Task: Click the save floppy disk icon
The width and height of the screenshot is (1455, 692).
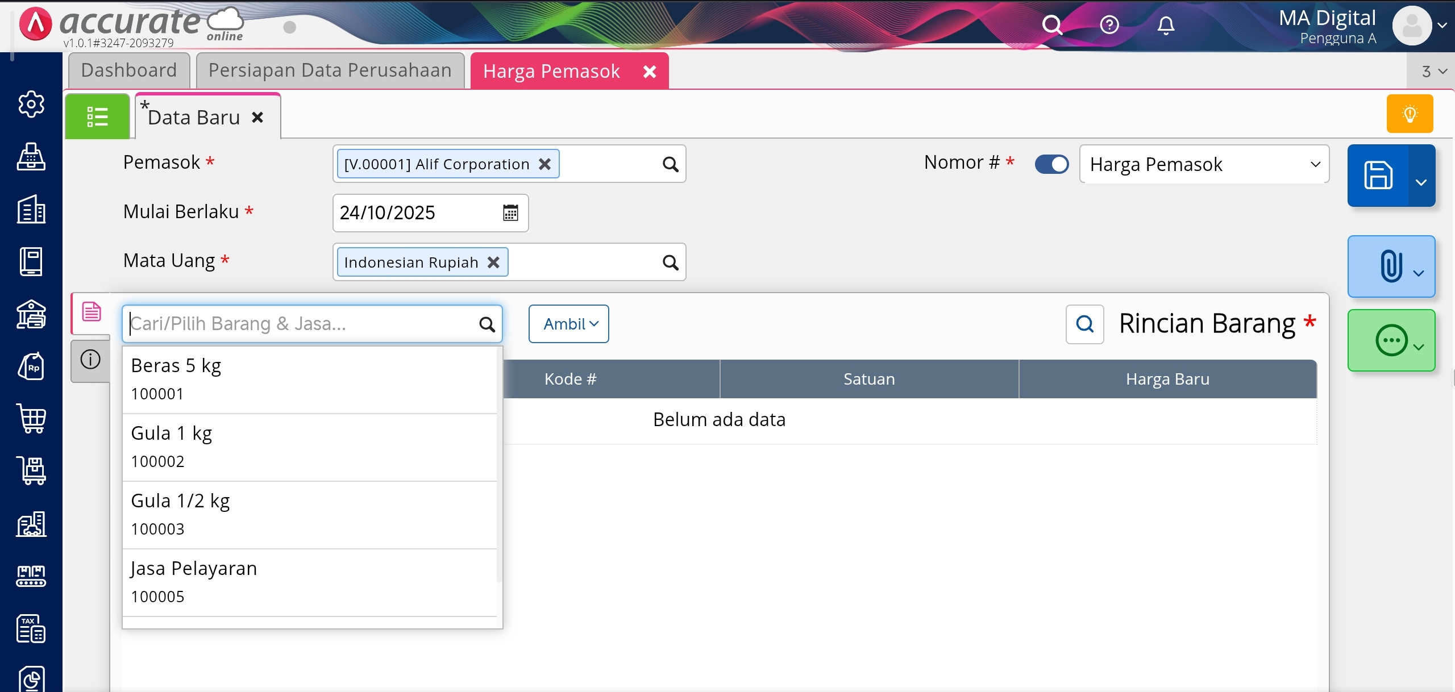Action: (1378, 176)
